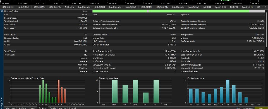Select the Backtest tab
This screenshot has width=268, height=109.
(x=42, y=108)
